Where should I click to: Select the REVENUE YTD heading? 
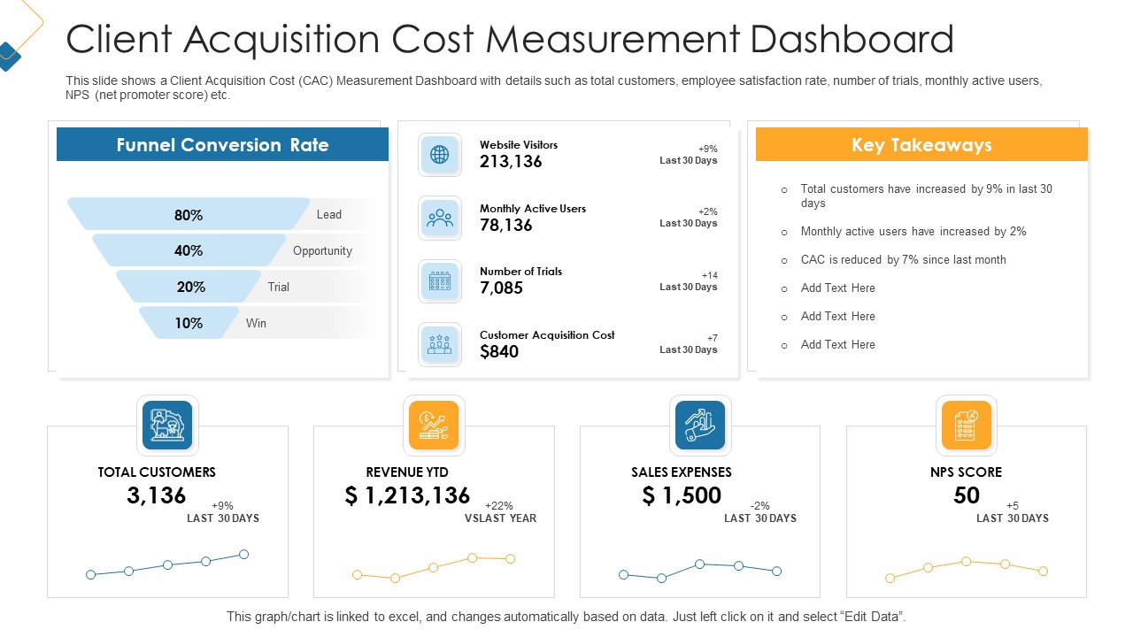pyautogui.click(x=407, y=472)
